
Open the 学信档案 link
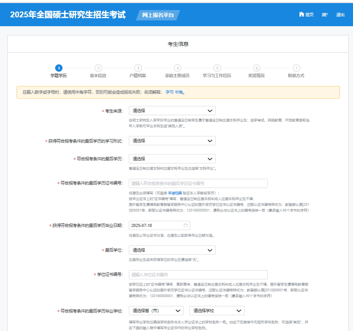[177, 193]
